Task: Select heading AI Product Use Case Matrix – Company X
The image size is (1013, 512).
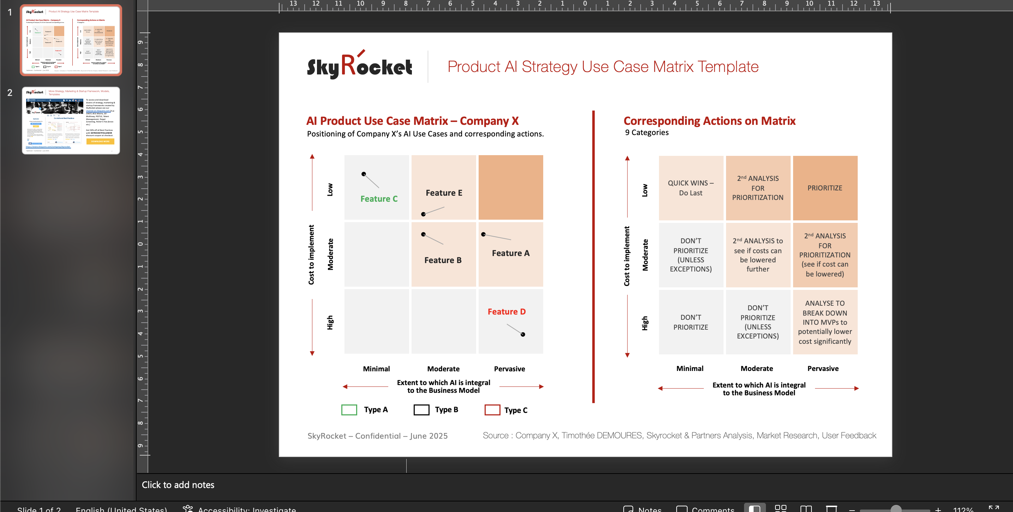Action: [412, 121]
